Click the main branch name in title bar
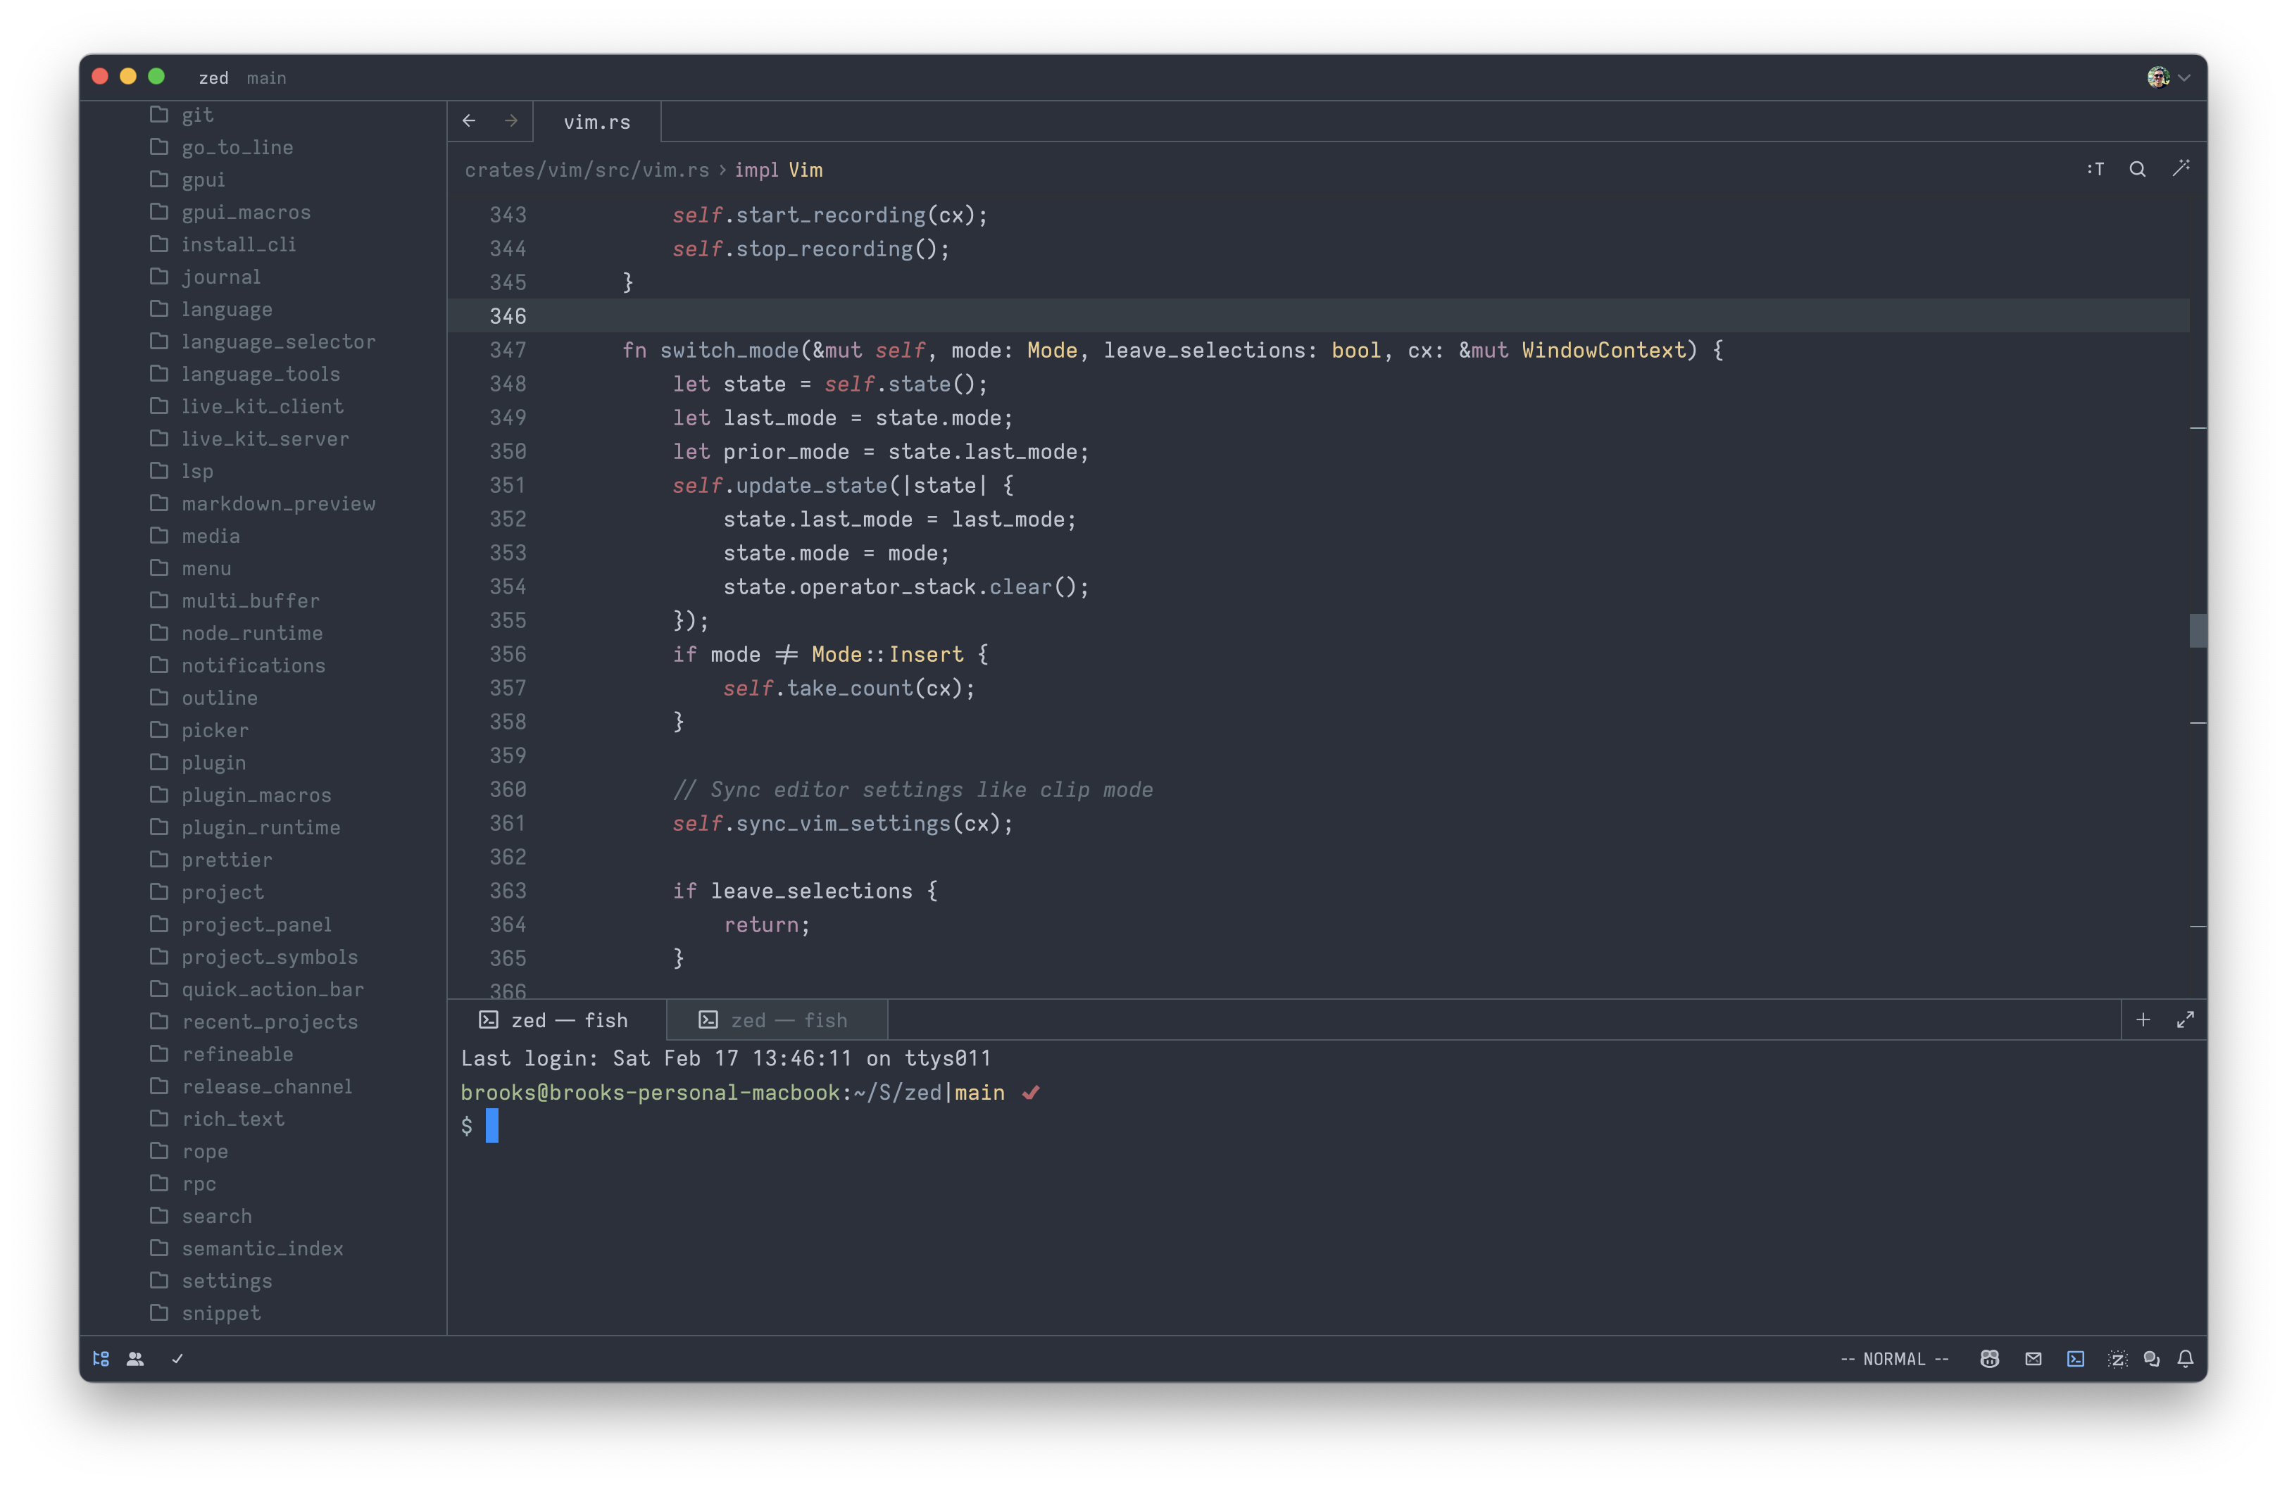Screen dimensions: 2287x1487 (x=266, y=78)
